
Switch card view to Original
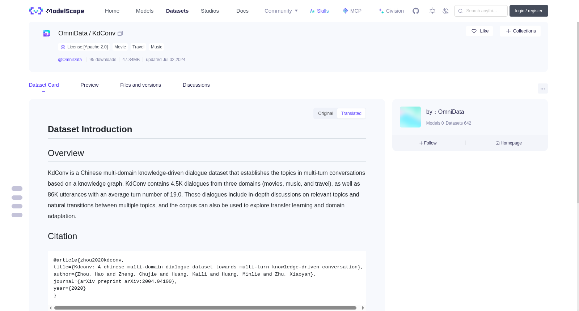[x=326, y=113]
